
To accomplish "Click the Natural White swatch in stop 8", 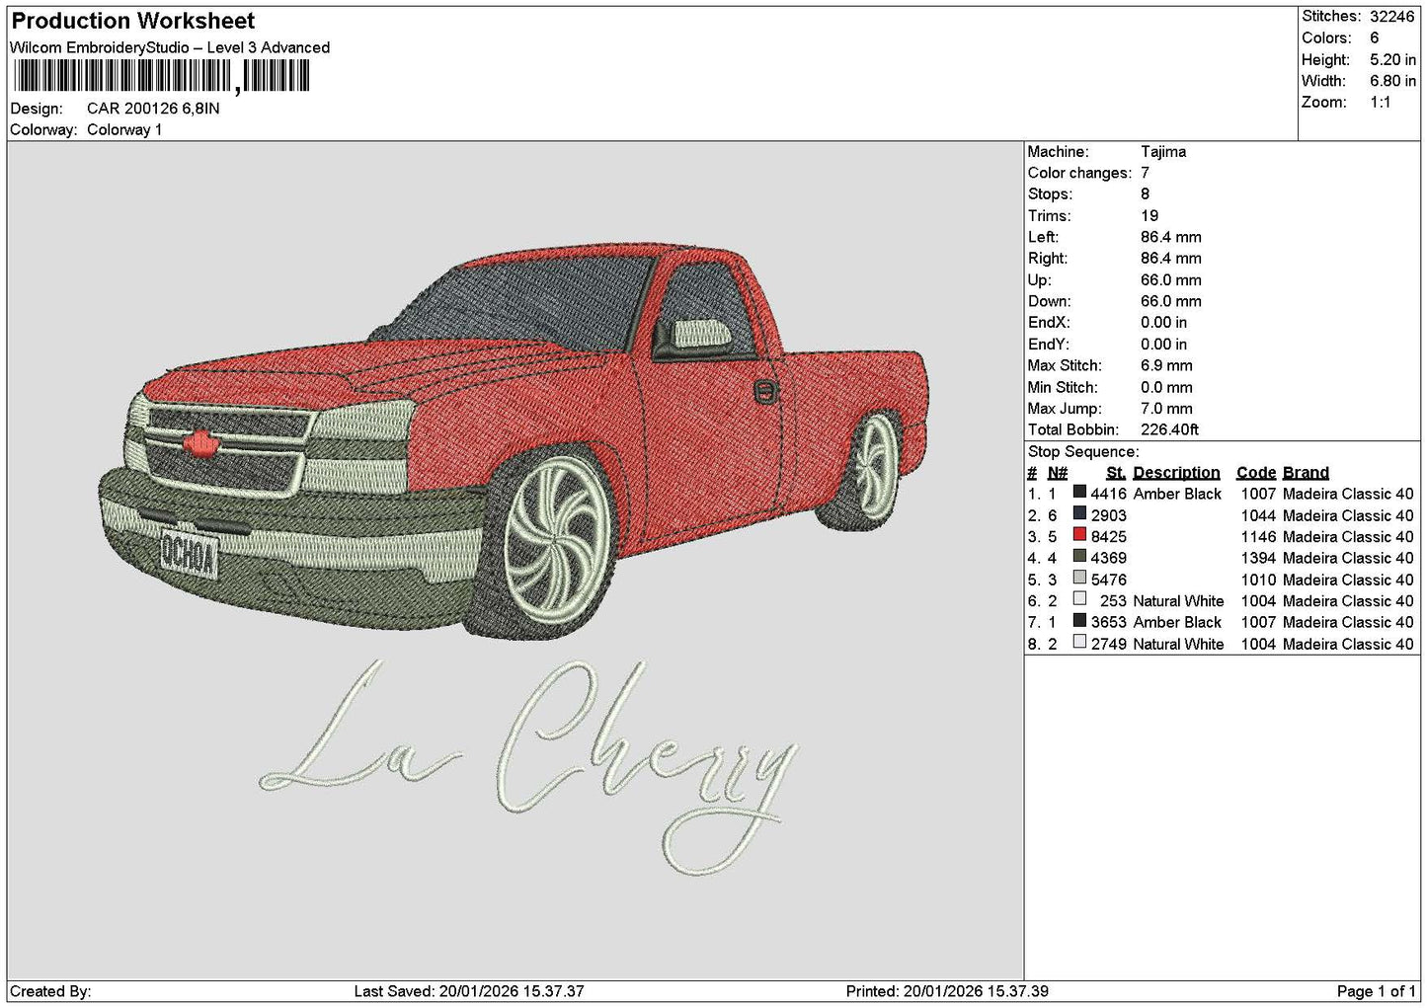I will coord(1079,643).
